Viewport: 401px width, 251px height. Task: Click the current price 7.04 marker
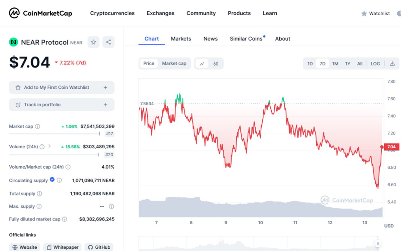coord(391,147)
